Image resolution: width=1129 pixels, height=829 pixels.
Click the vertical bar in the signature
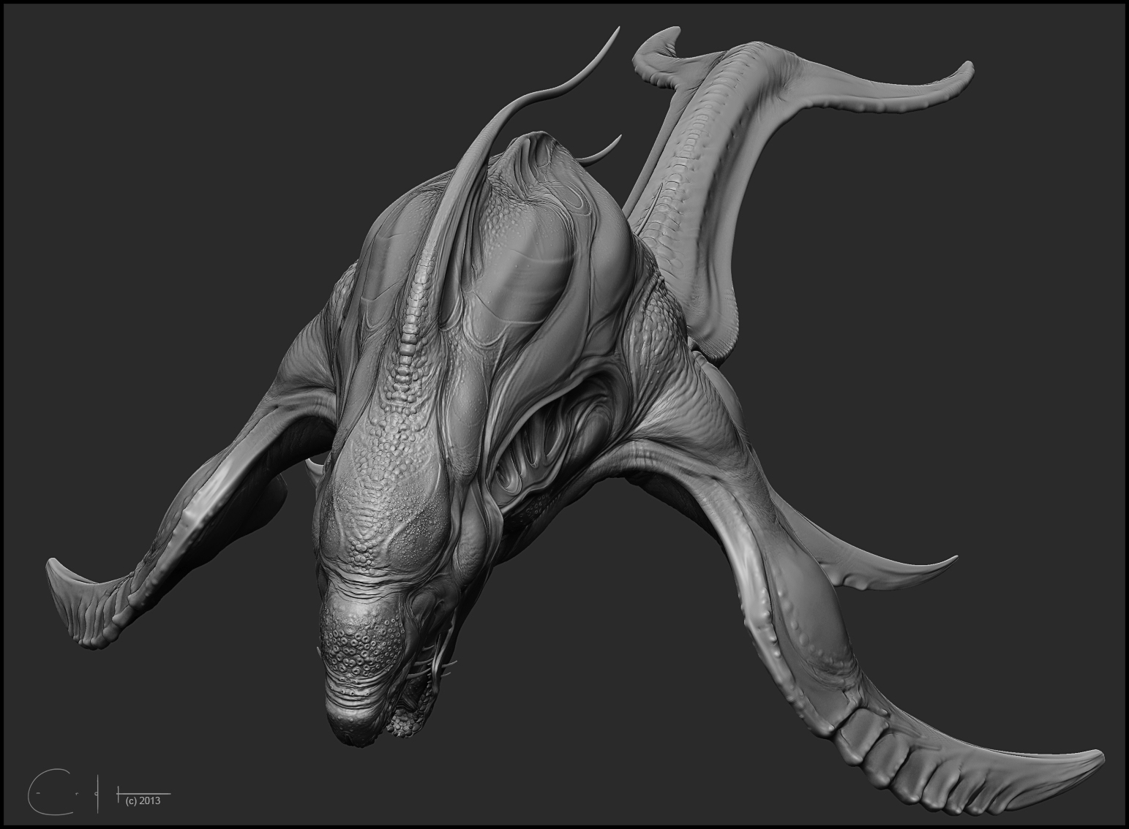(98, 793)
